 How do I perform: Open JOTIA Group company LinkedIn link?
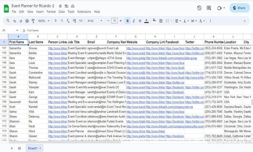click(172, 58)
